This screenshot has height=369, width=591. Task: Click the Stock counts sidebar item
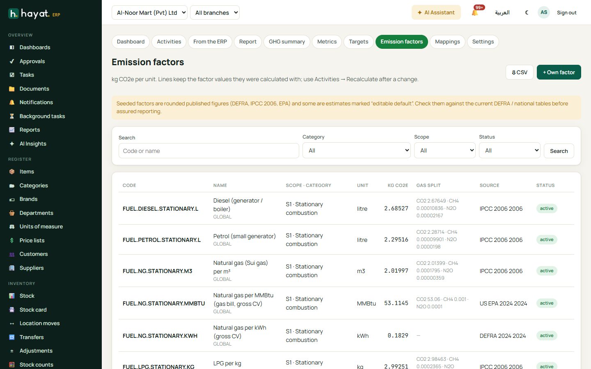click(51, 364)
